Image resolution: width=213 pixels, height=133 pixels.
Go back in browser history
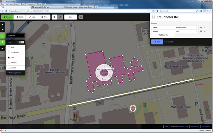tap(2, 11)
